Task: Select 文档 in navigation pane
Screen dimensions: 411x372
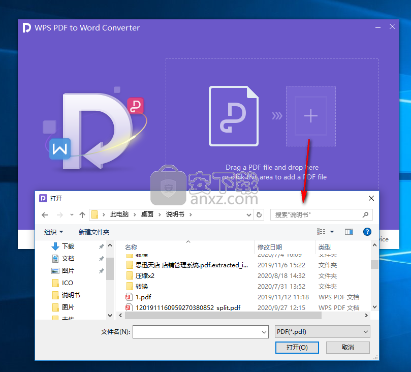Action: 68,259
